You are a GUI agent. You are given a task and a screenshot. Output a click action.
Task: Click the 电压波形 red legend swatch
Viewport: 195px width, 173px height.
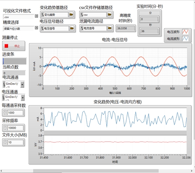point(185,32)
